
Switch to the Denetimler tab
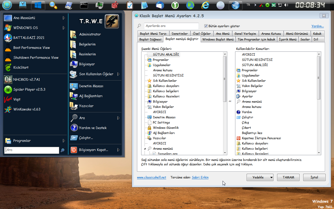(180, 33)
